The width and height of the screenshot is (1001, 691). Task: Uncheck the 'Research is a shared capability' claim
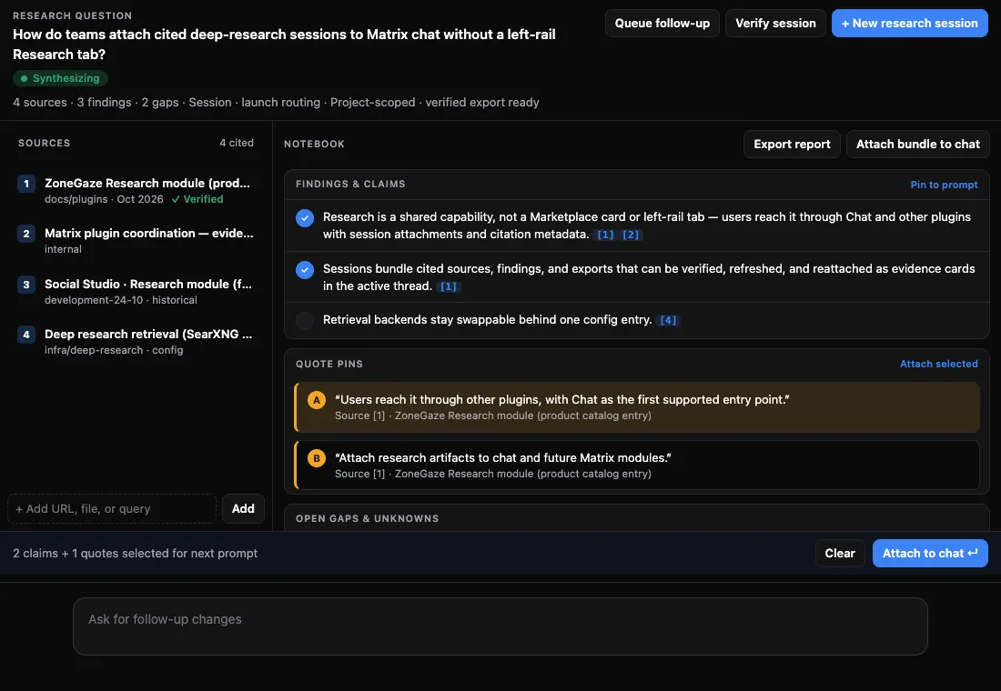click(305, 218)
